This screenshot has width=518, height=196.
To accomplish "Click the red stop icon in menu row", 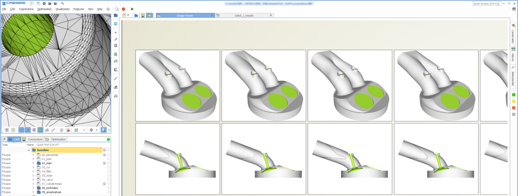I will coord(123,9).
